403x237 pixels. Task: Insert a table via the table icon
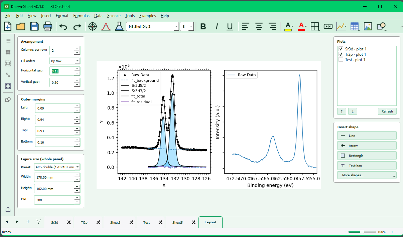pos(355,27)
